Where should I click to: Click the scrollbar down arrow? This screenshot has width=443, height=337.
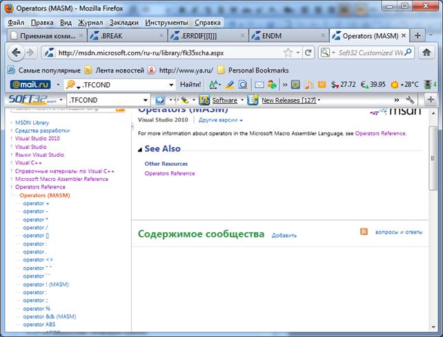point(433,327)
